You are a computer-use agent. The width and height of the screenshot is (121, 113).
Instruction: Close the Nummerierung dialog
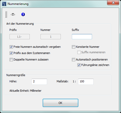[x=113, y=3]
